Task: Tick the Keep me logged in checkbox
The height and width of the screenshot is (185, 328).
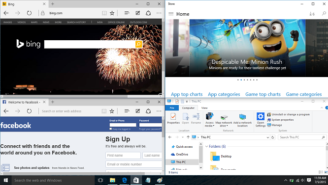Action: (111, 129)
